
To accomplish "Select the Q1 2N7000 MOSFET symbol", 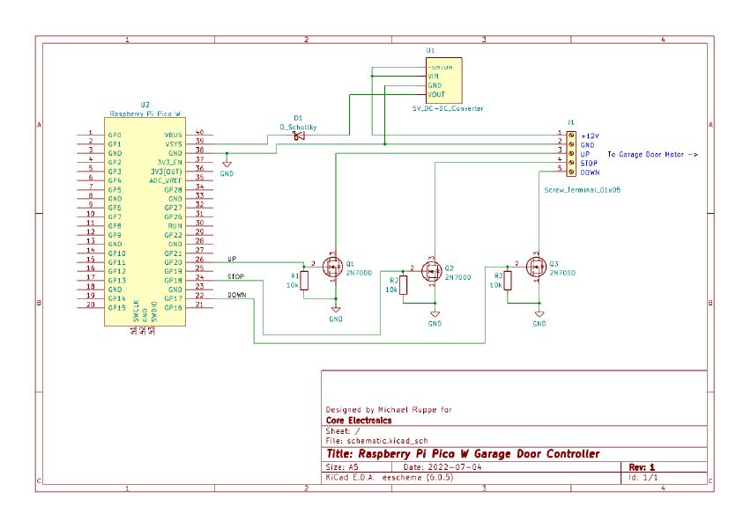I will point(332,267).
